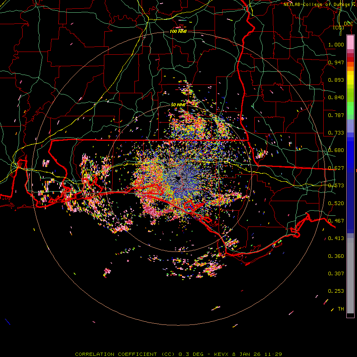Click the 0.840 legend value

click(x=336, y=98)
